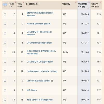Viewport: 104px width, 104px height.
Task: Select the Chicago Booth row checkbox
Action: (5, 62)
